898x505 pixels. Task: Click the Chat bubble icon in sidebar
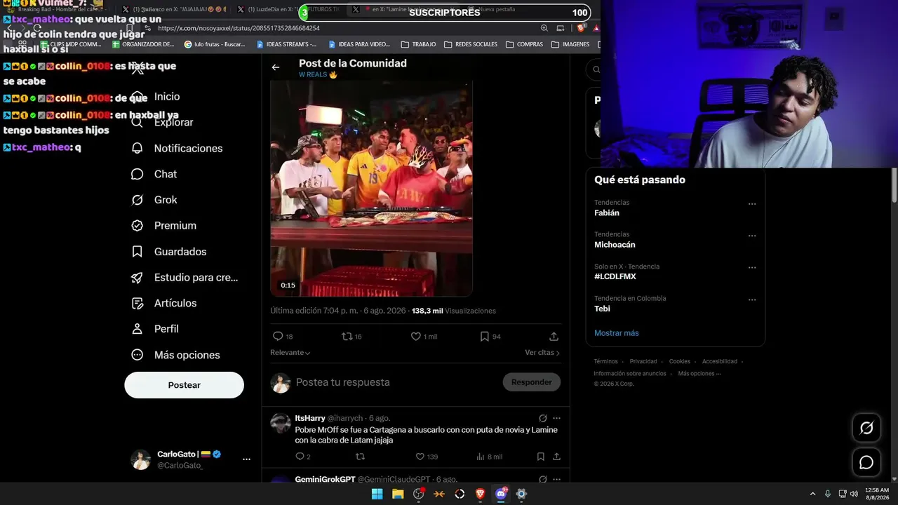coord(138,174)
